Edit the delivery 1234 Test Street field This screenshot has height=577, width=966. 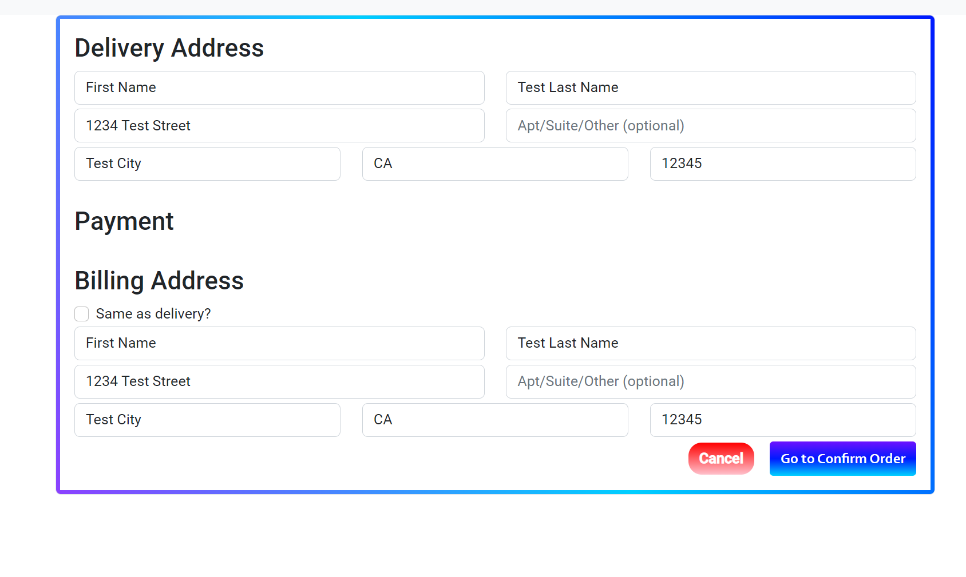279,126
